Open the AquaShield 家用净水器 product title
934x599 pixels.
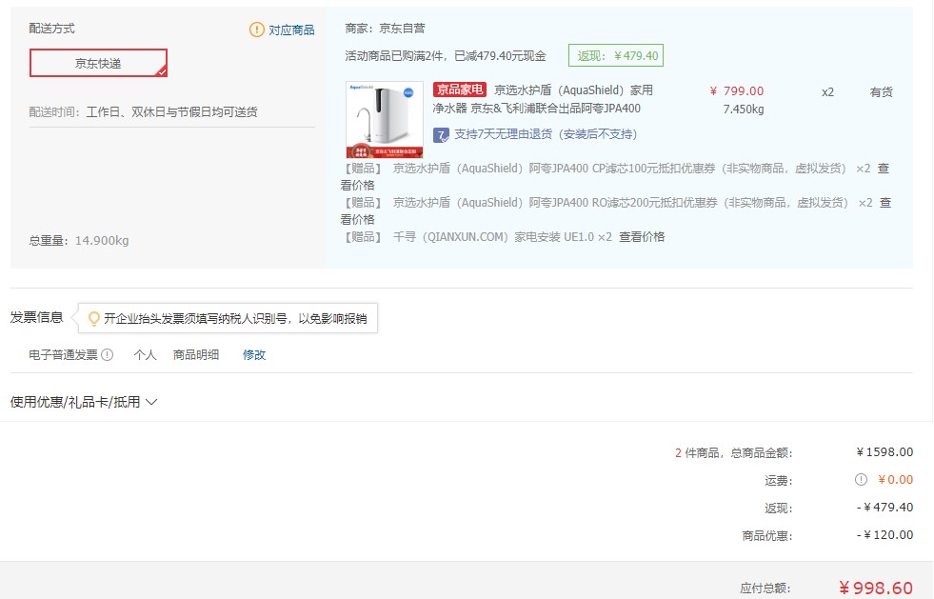(x=544, y=99)
